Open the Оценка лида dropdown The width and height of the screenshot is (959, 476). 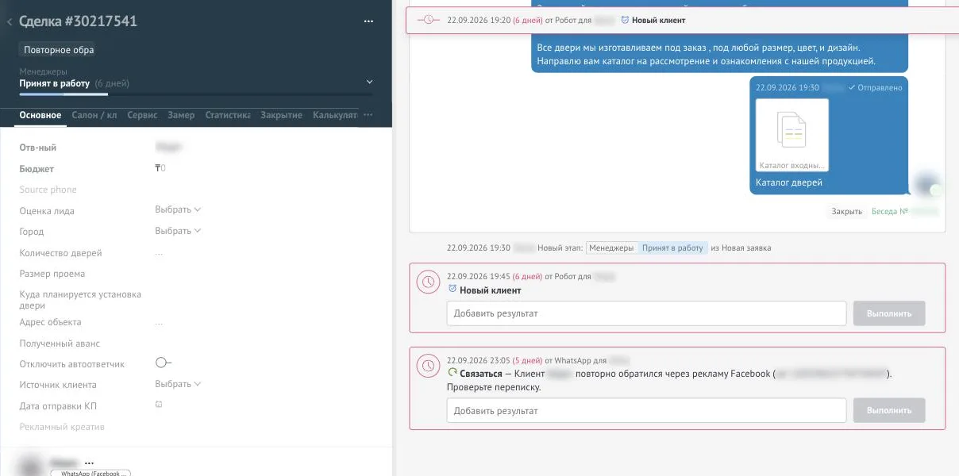pos(178,210)
